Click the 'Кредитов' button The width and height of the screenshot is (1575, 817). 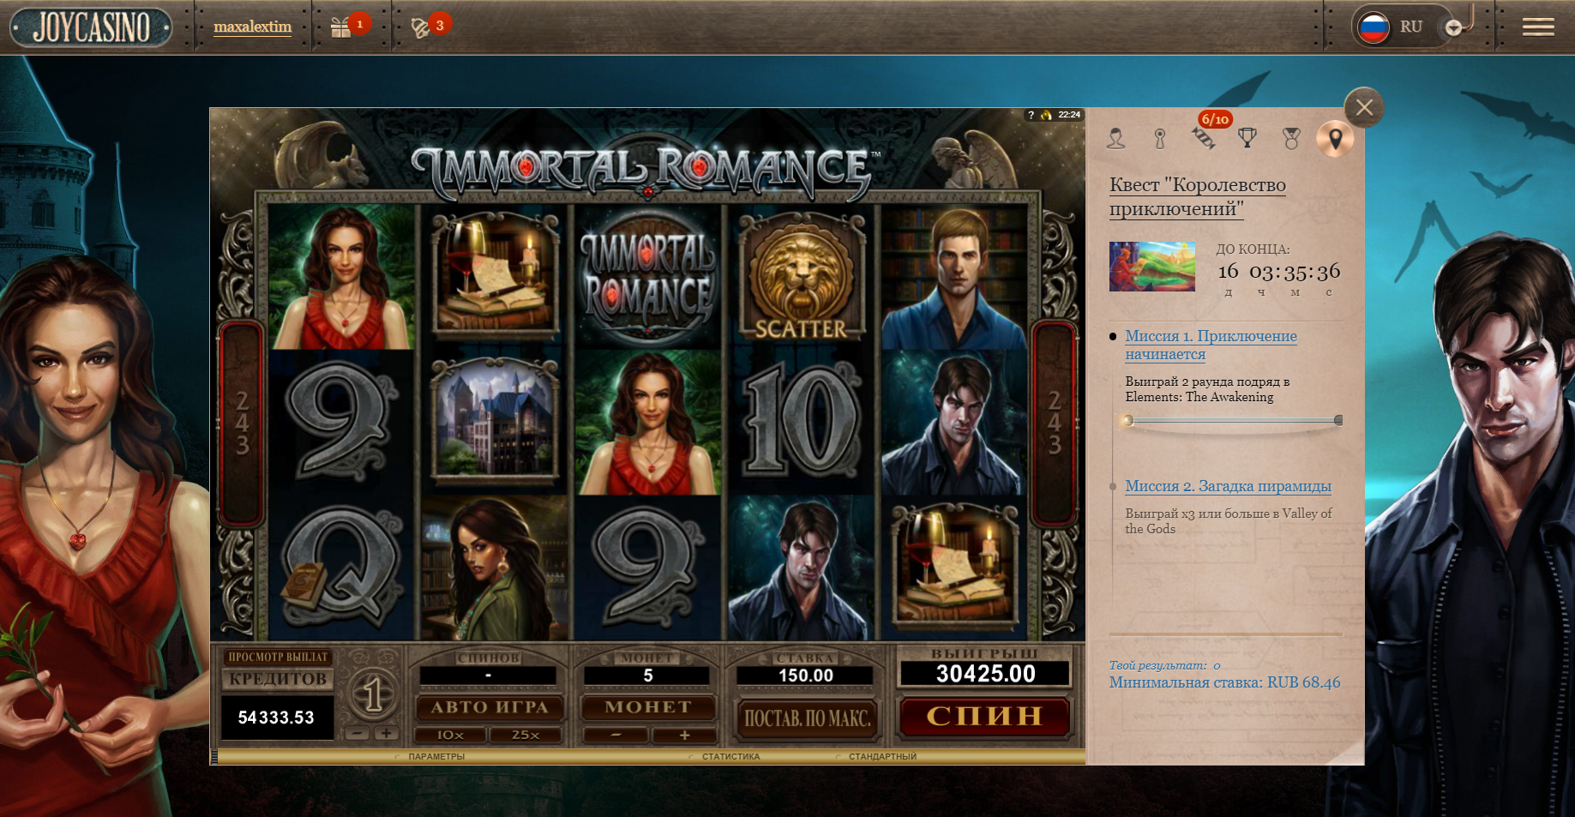tap(278, 679)
